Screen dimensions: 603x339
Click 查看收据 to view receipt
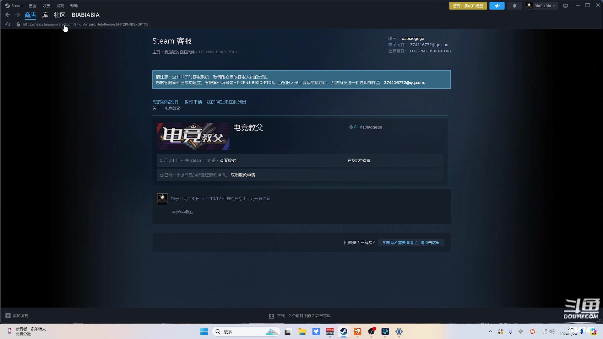[x=228, y=160]
